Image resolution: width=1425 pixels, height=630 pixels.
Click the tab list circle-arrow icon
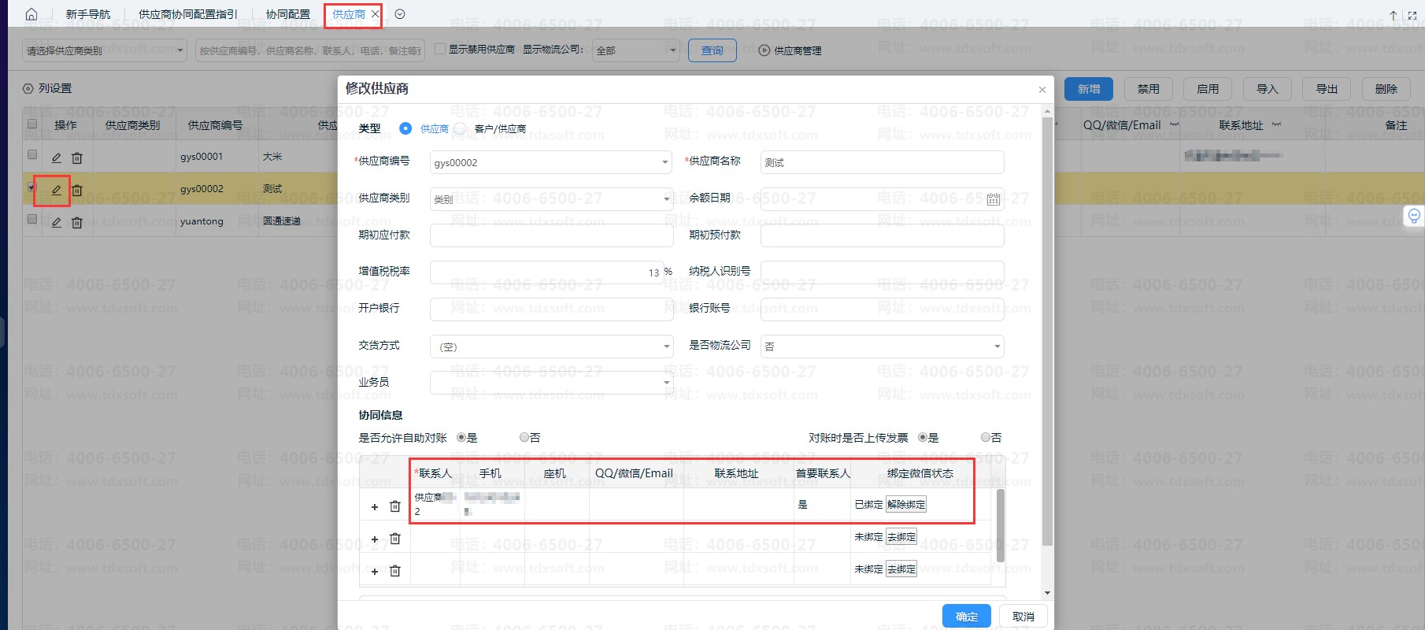click(x=400, y=14)
